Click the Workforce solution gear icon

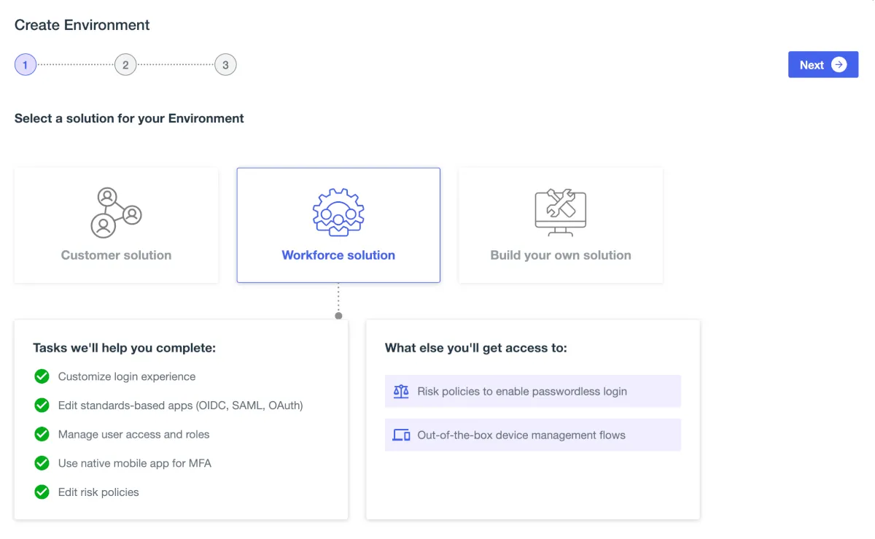(338, 212)
